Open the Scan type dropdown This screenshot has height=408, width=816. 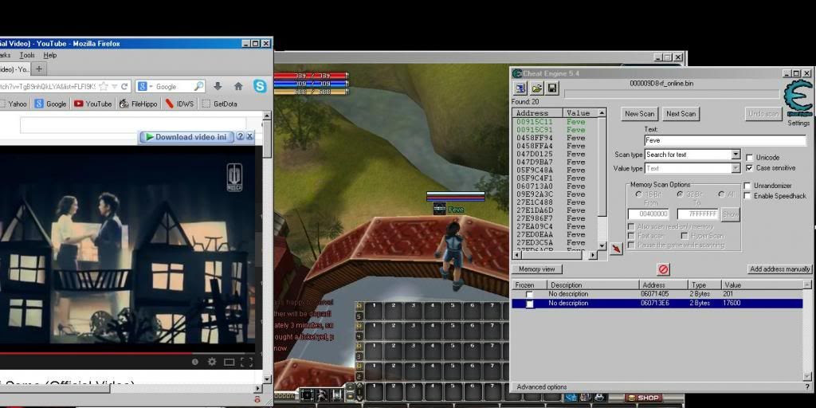point(735,155)
